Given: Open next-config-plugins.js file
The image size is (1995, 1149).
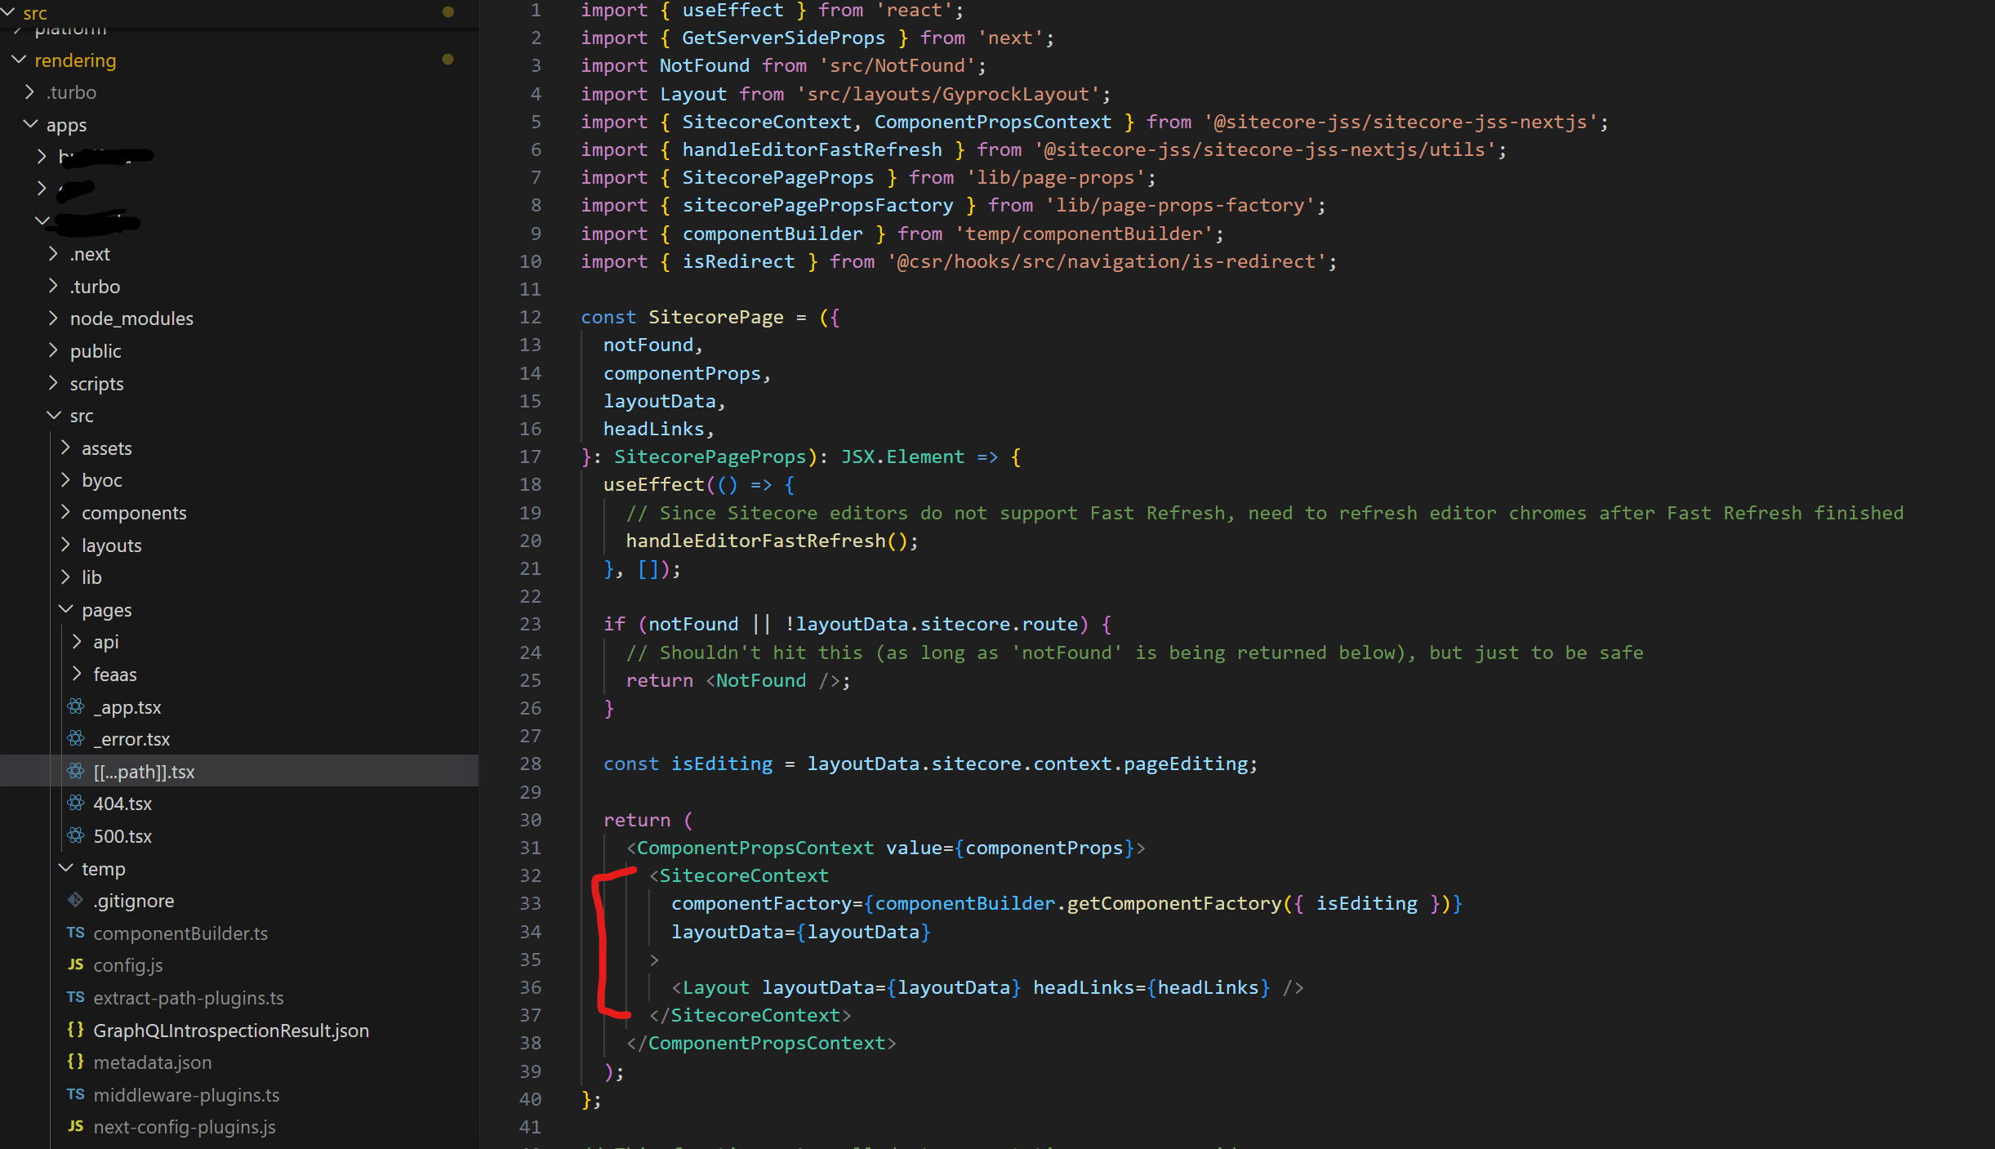Looking at the screenshot, I should point(184,1126).
